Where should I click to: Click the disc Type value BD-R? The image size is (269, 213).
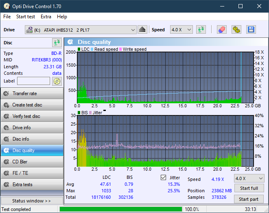click(x=57, y=54)
